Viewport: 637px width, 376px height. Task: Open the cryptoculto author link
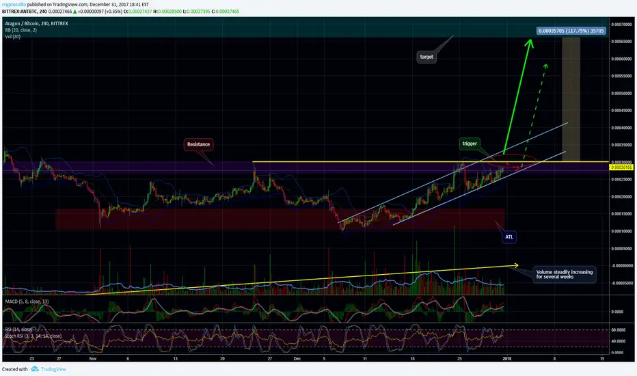(x=14, y=5)
